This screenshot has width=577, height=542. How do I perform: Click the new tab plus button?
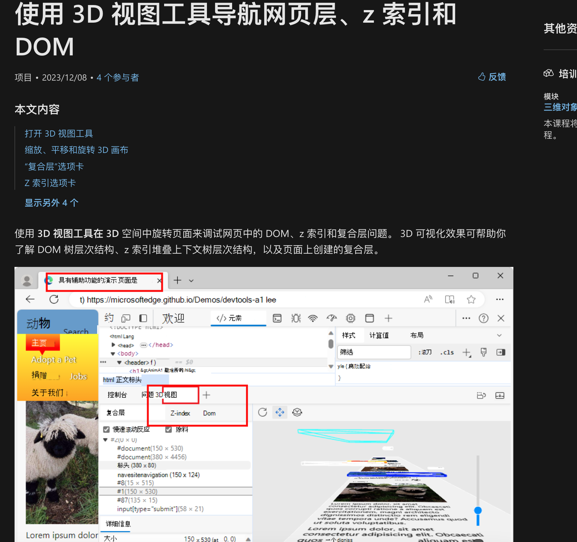[178, 280]
